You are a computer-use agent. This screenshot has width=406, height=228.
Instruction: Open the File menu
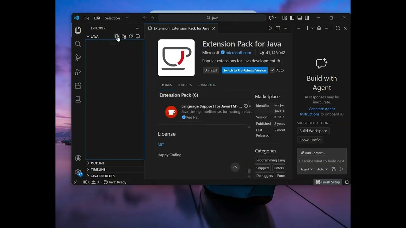[86, 18]
